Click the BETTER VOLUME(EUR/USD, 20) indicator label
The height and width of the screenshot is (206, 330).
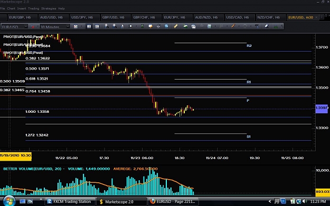point(32,169)
